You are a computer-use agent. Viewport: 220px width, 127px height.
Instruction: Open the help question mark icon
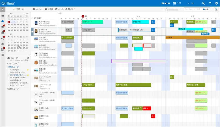click(210, 3)
